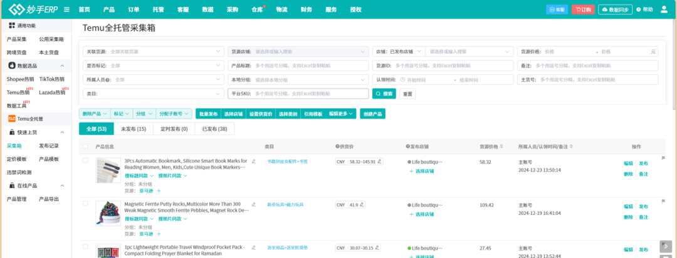Image resolution: width=677 pixels, height=258 pixels.
Task: Open 产品 top menu
Action: [109, 9]
